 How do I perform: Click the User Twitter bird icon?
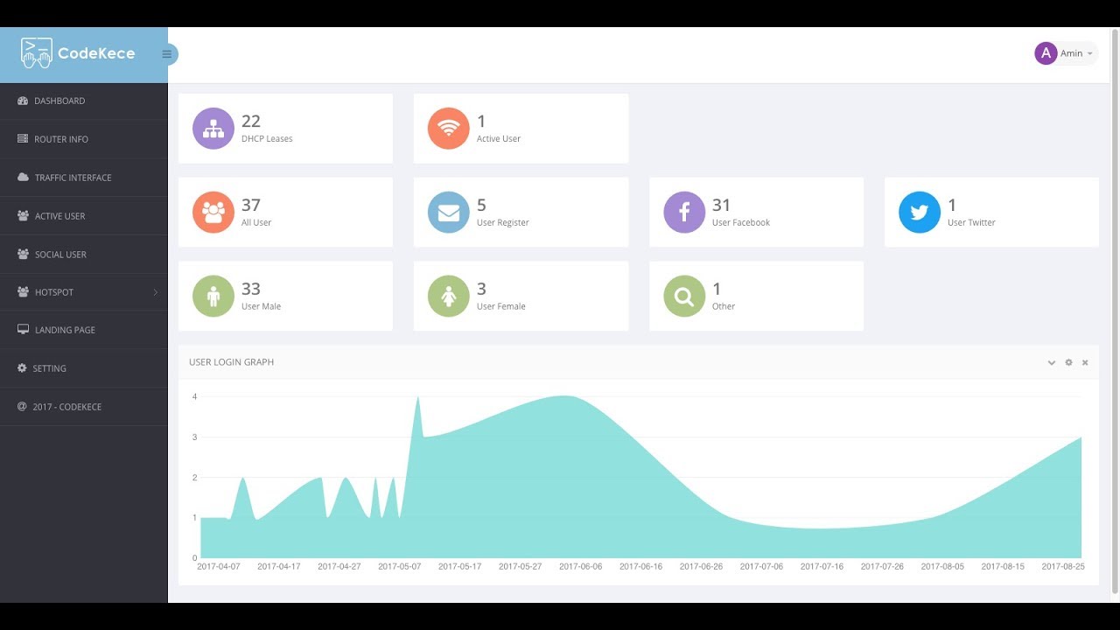point(920,213)
